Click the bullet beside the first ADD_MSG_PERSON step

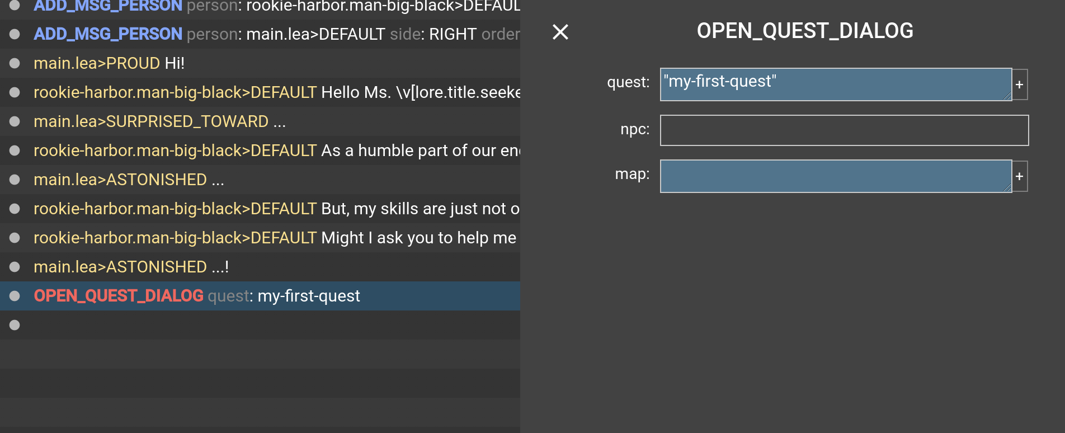pos(14,5)
